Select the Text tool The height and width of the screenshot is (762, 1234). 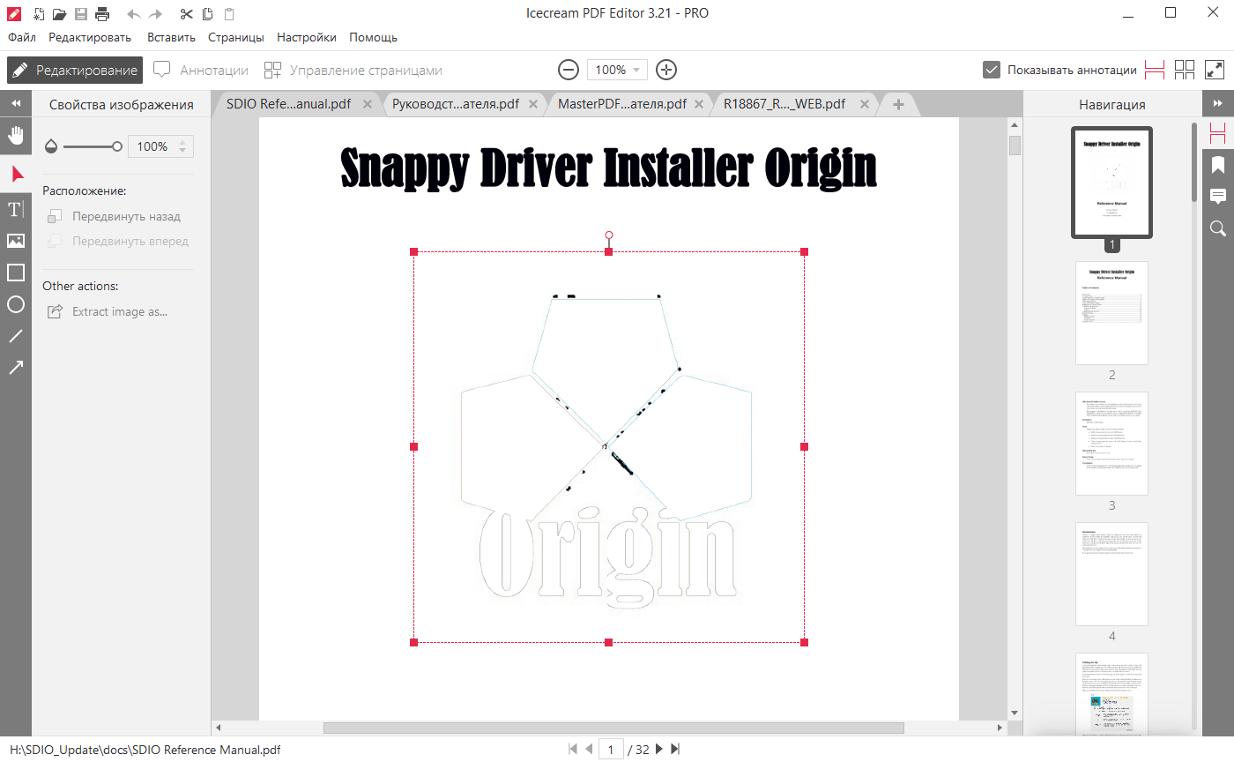15,209
